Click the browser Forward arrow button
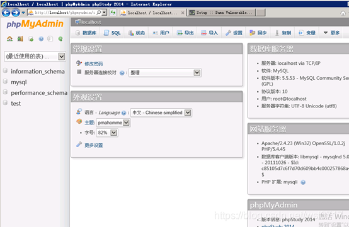Screen dimensions: 349x227 [x=16, y=13]
